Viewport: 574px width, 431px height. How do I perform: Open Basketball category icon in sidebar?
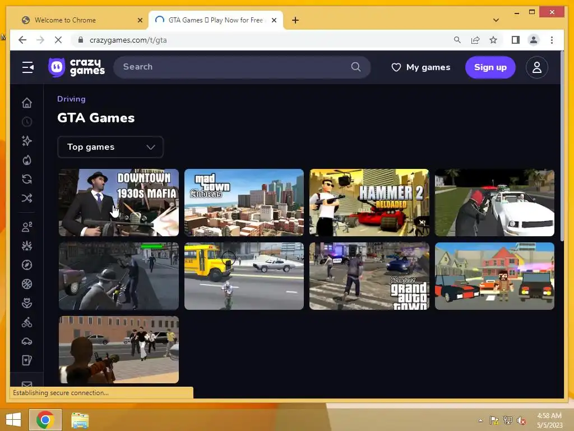point(27,284)
